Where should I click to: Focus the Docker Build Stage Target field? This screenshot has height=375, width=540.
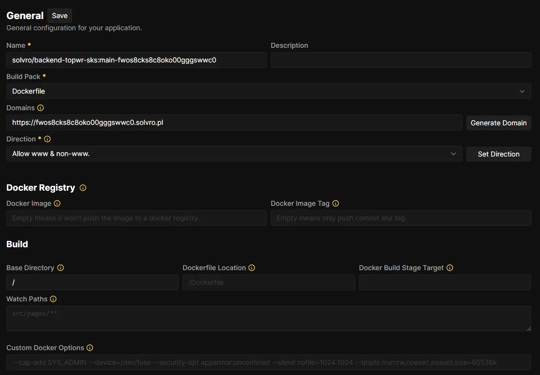[444, 282]
